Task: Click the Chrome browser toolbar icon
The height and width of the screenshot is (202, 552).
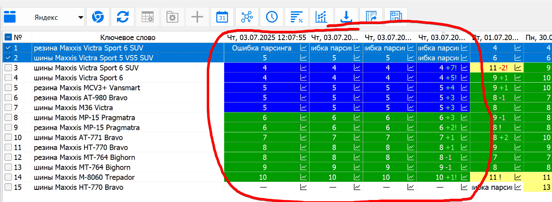Action: 97,17
